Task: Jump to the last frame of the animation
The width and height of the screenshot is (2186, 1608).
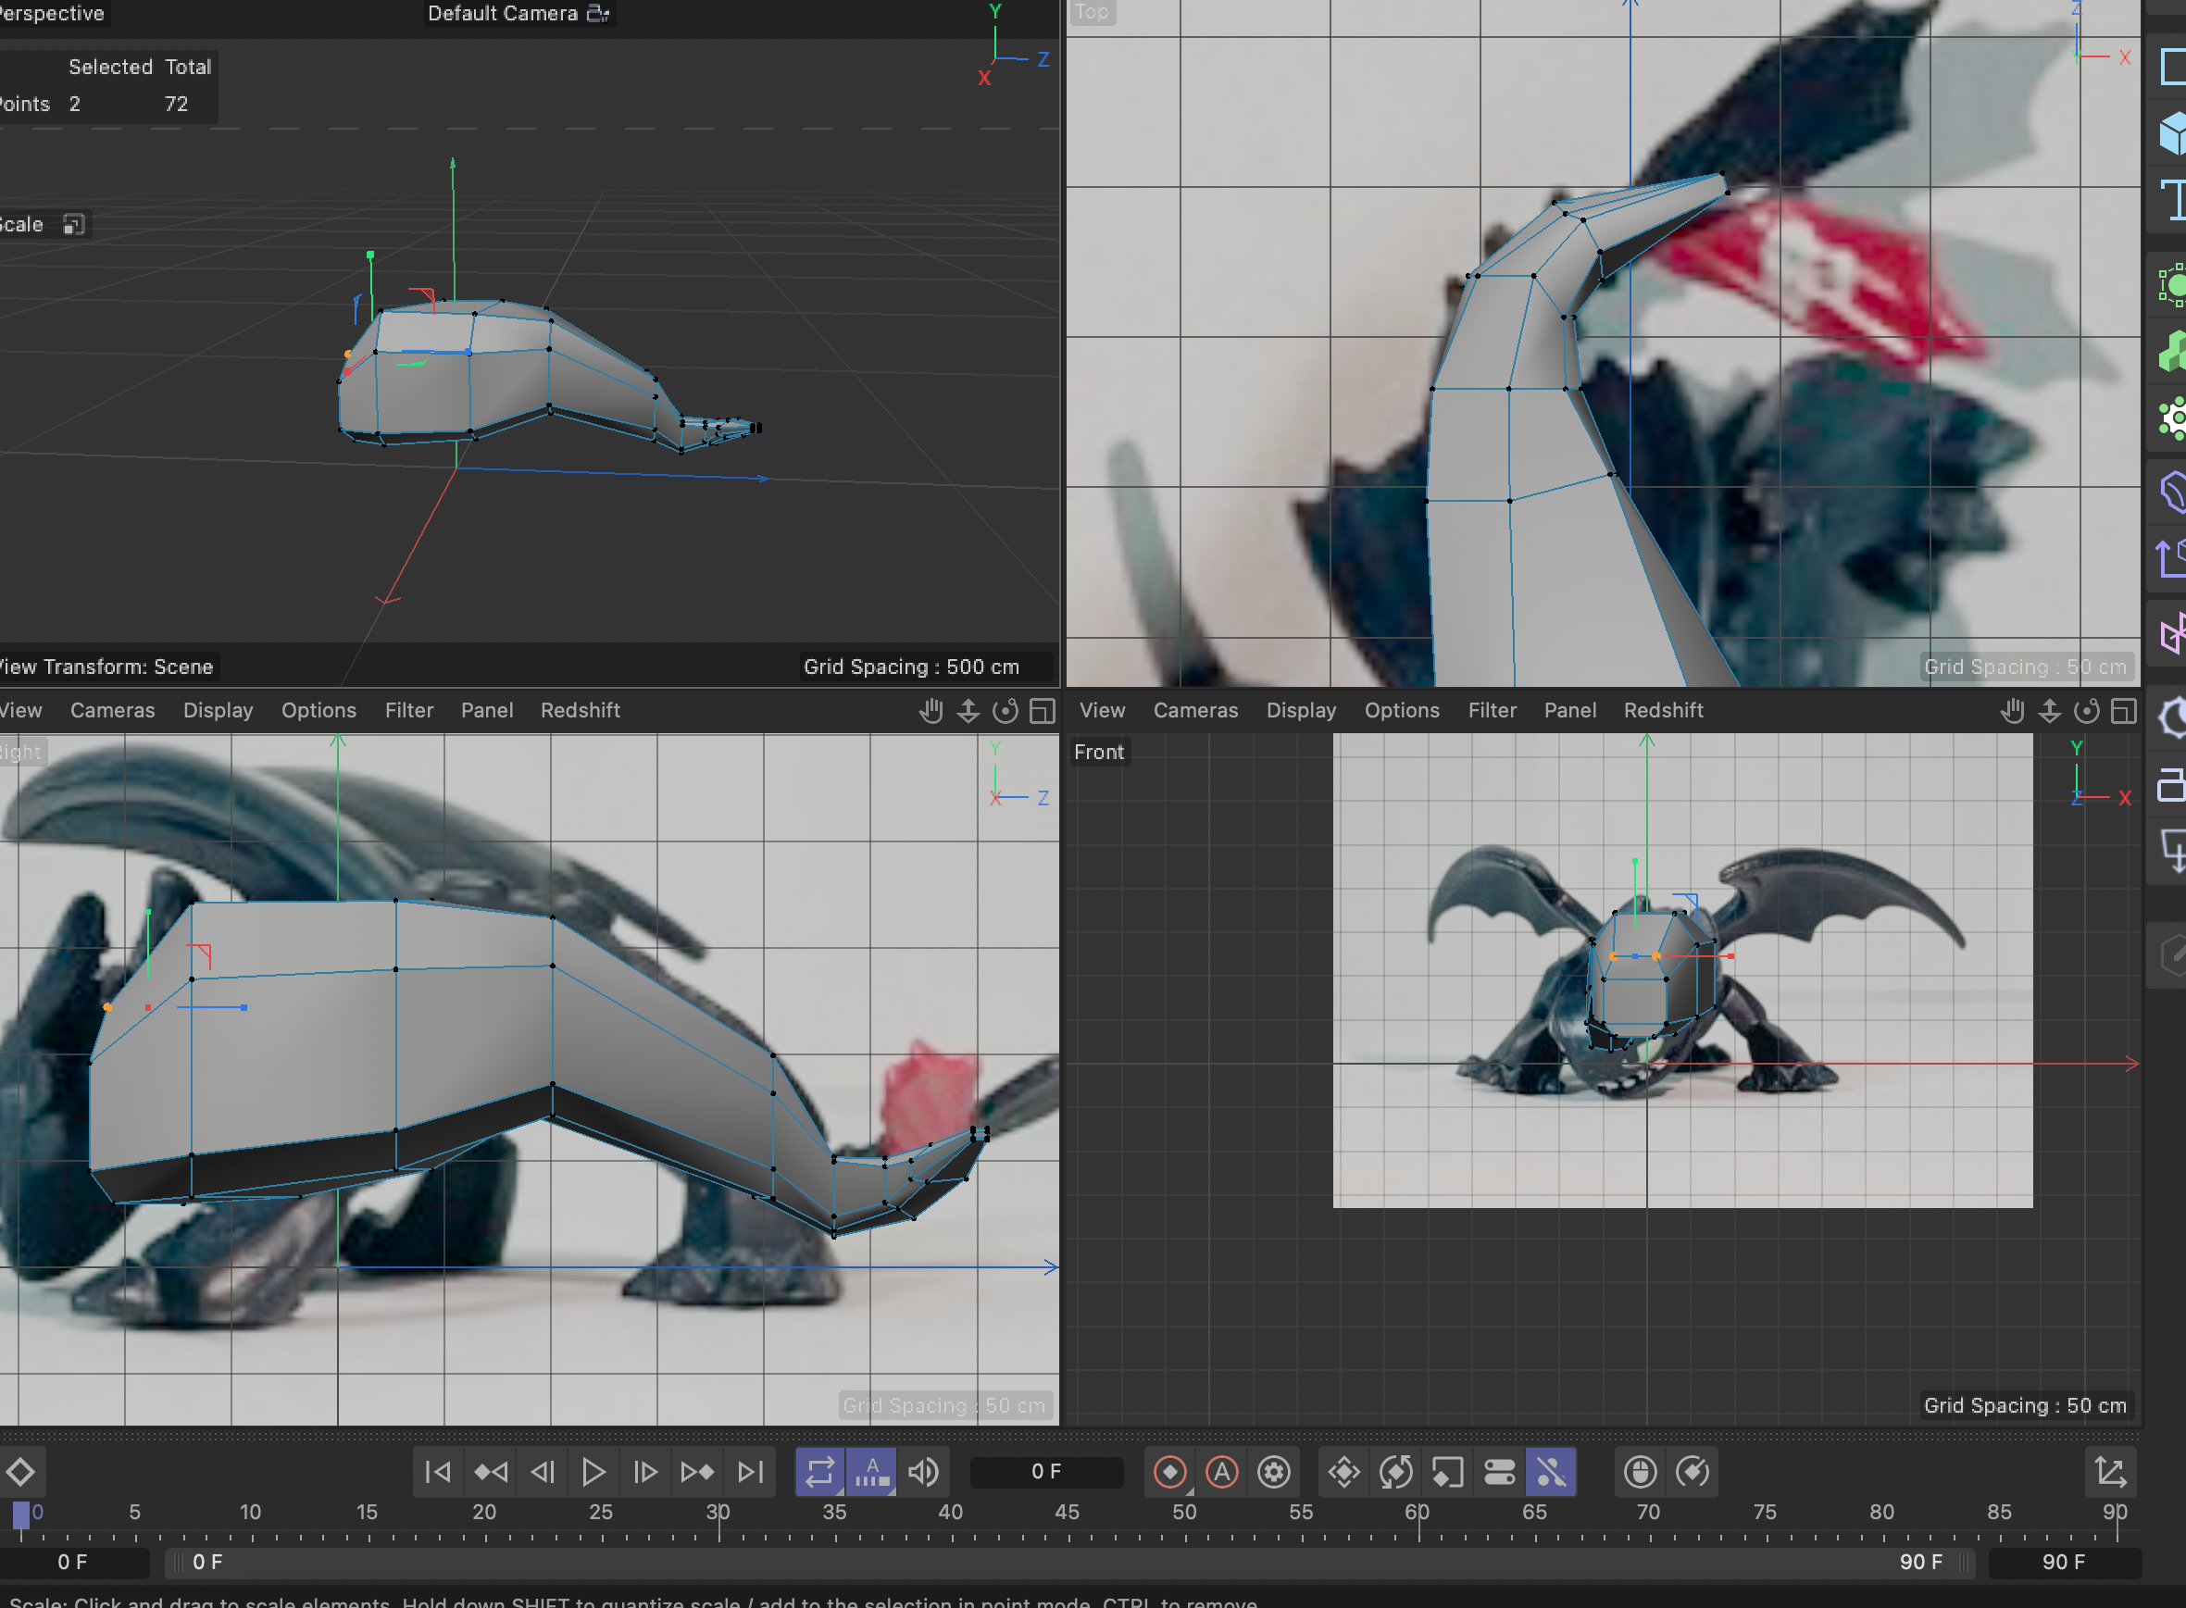Action: 748,1472
